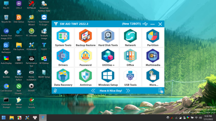Toggle the muted microphone icon
Viewport: 216px width, 121px height.
(x=55, y=90)
